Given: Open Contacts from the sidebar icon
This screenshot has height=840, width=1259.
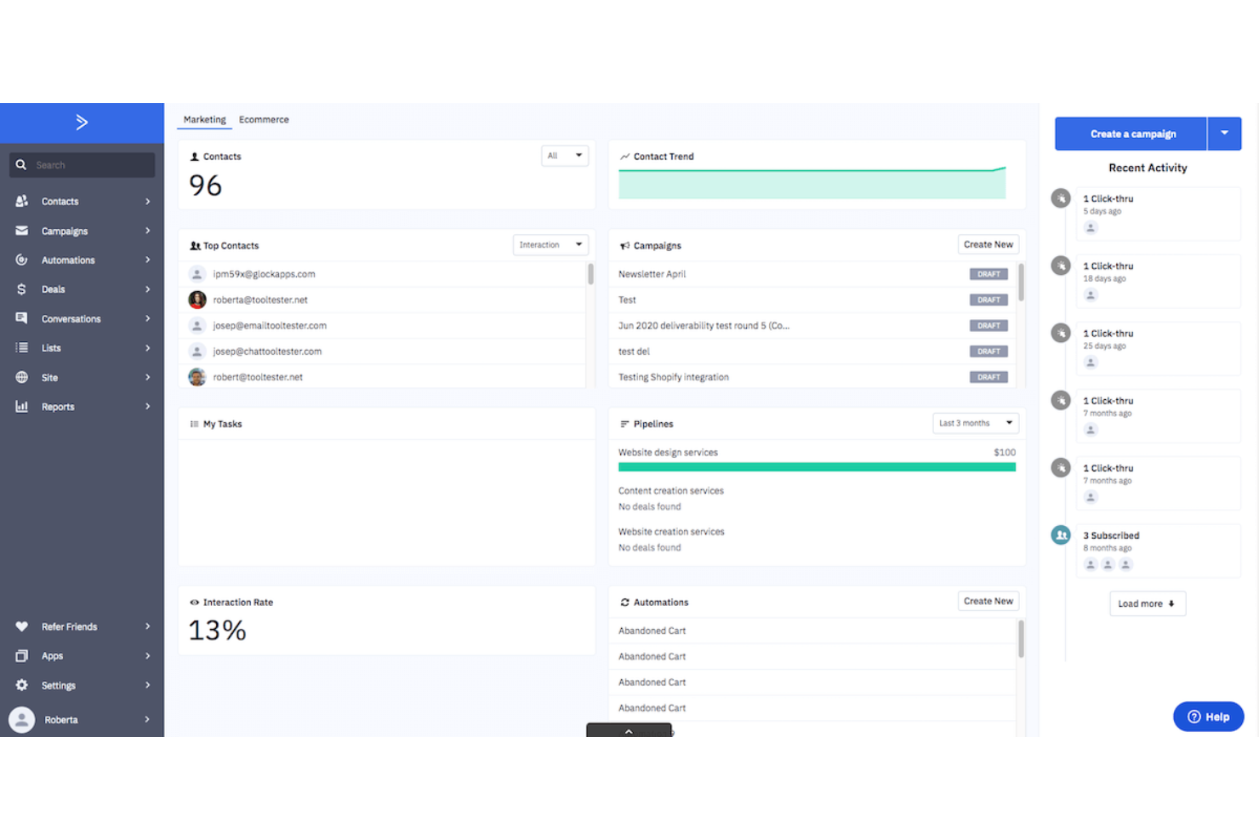Looking at the screenshot, I should click(x=21, y=201).
